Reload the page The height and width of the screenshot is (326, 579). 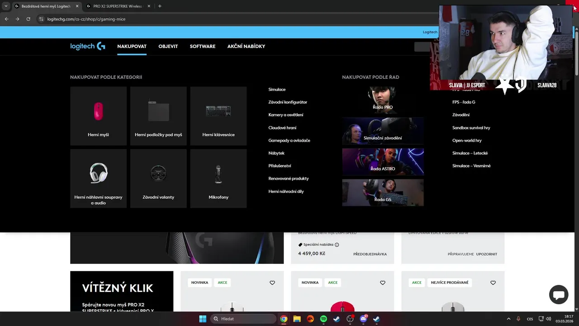(28, 19)
